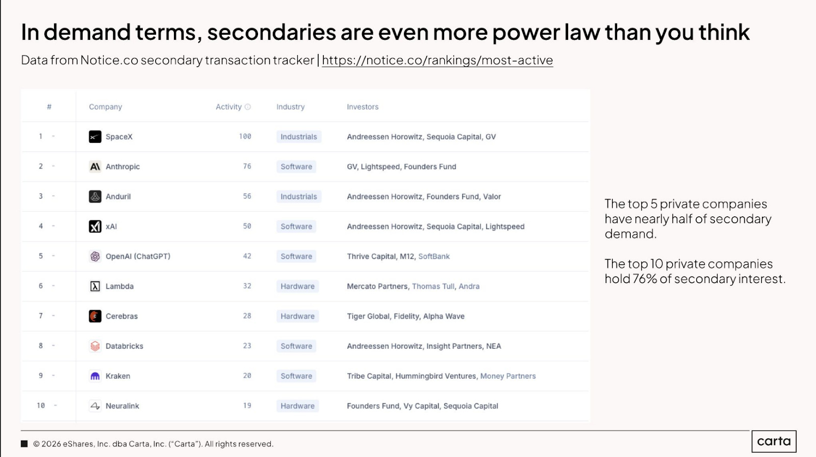Click the SpaceX logo icon
Image resolution: width=816 pixels, height=457 pixels.
pos(95,137)
